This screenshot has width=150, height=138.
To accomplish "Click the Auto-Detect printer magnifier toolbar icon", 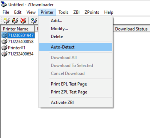I will coord(34,21).
